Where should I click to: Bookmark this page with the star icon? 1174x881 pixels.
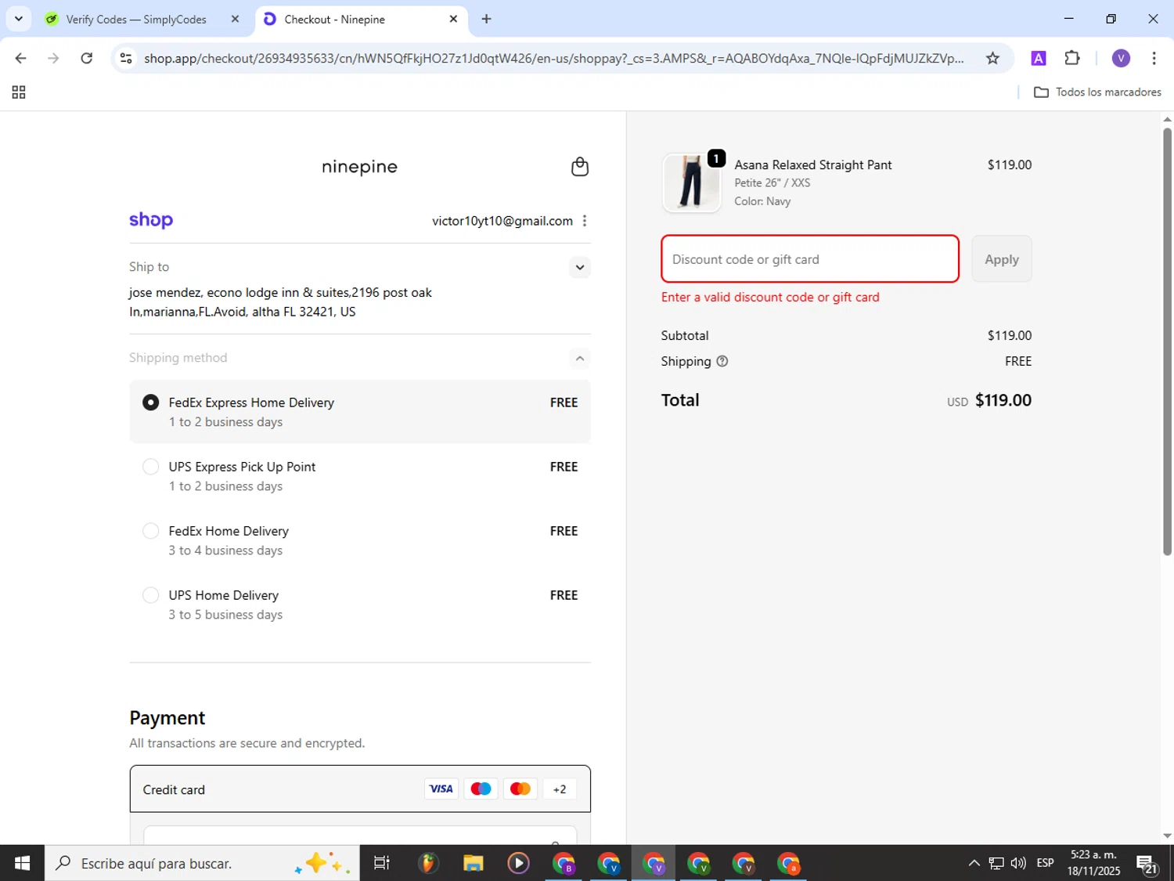point(992,58)
